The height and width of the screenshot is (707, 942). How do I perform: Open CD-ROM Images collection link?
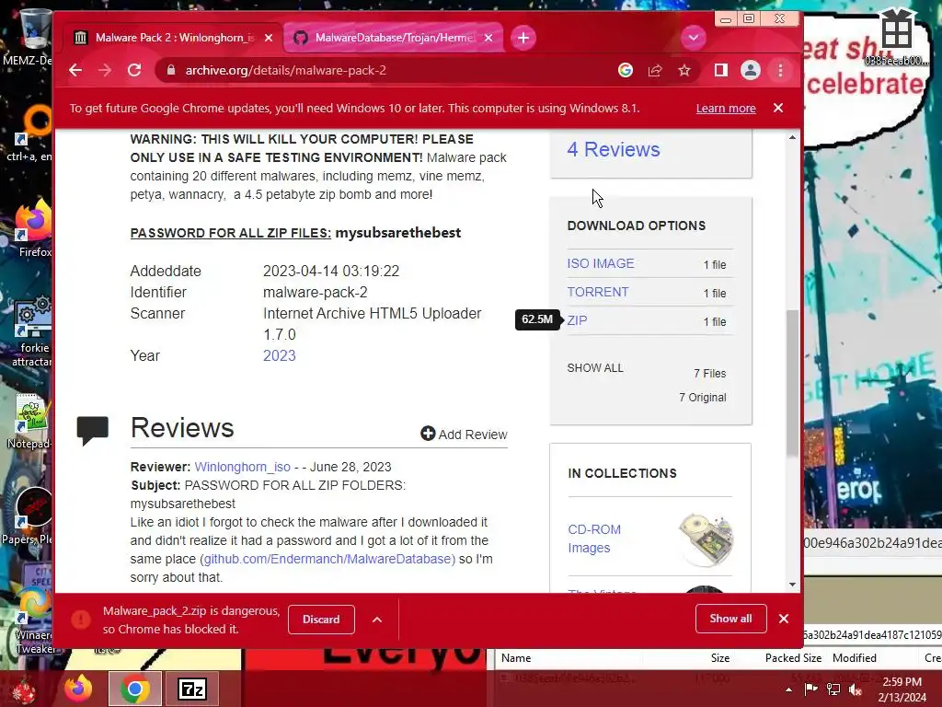(x=594, y=539)
